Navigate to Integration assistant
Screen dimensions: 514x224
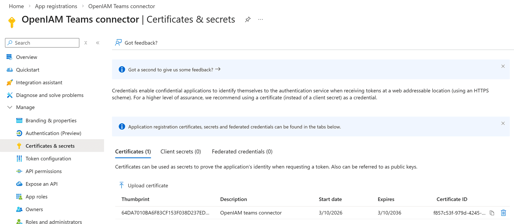(x=39, y=82)
